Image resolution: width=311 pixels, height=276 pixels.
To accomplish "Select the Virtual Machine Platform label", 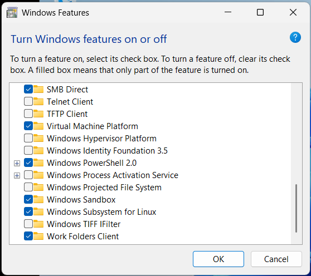I will (x=93, y=126).
